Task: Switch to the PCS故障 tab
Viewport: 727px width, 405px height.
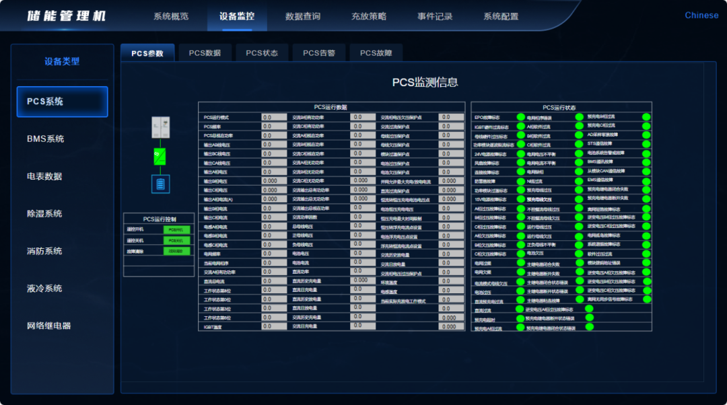Action: pyautogui.click(x=376, y=53)
